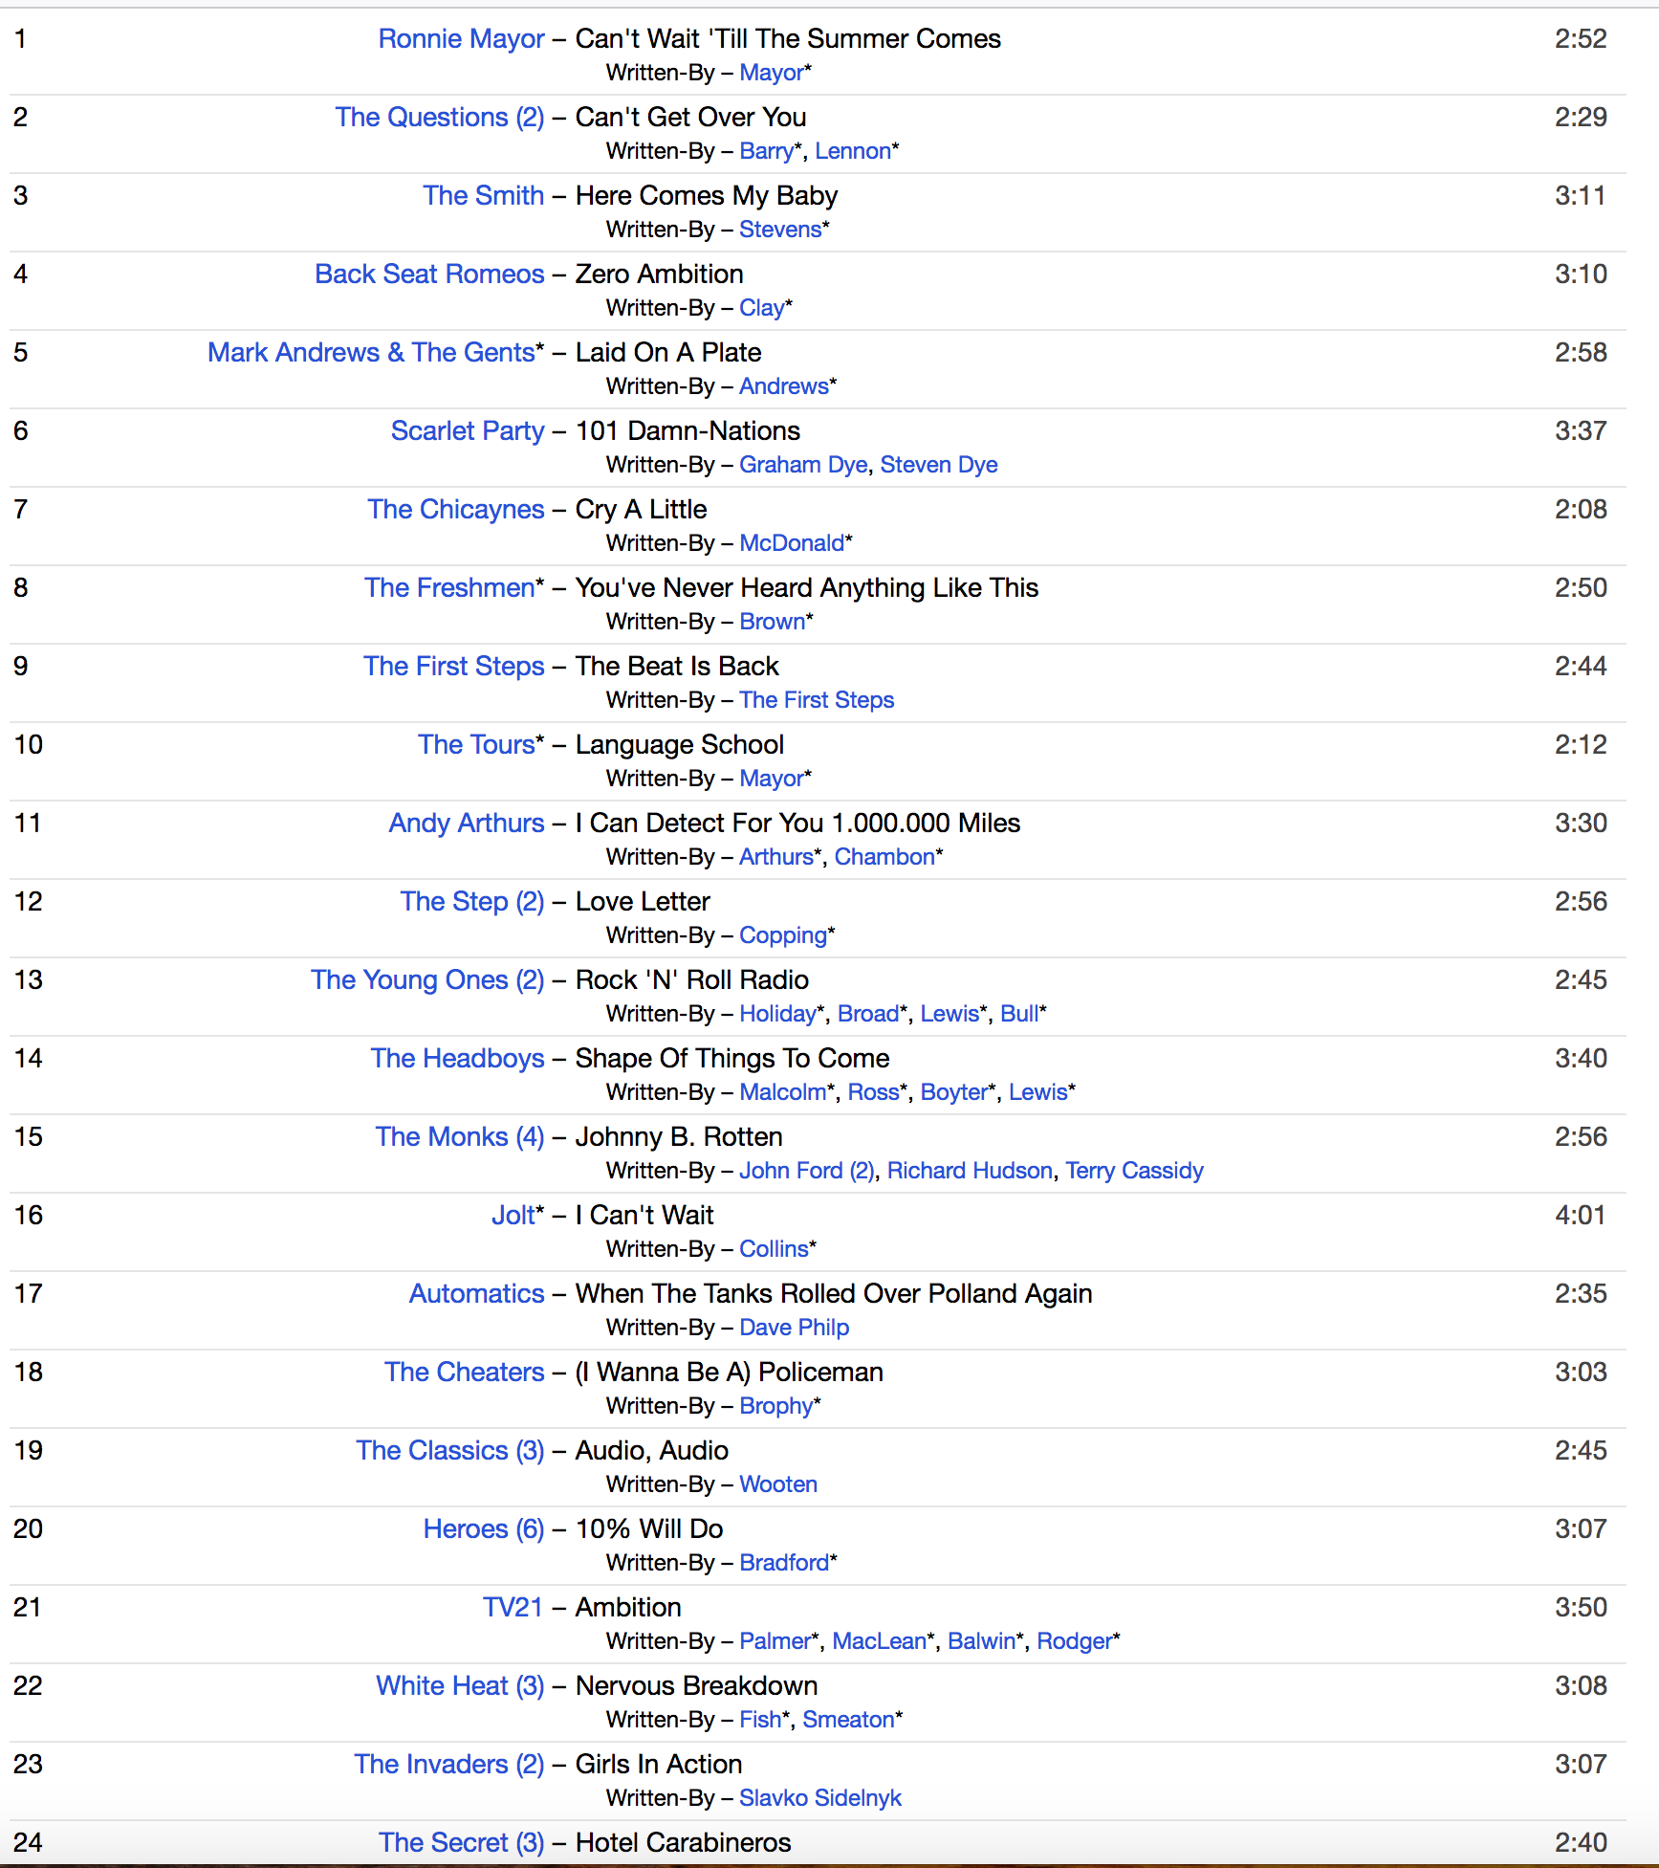Screen dimensions: 1659x1868
Task: Open Scarlet Party artist link
Action: 467,431
